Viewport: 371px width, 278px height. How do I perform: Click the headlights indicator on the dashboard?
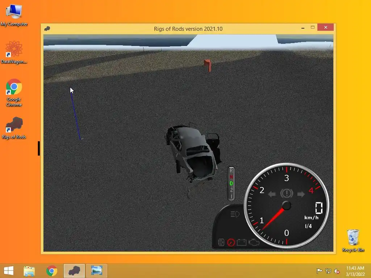[x=235, y=214]
